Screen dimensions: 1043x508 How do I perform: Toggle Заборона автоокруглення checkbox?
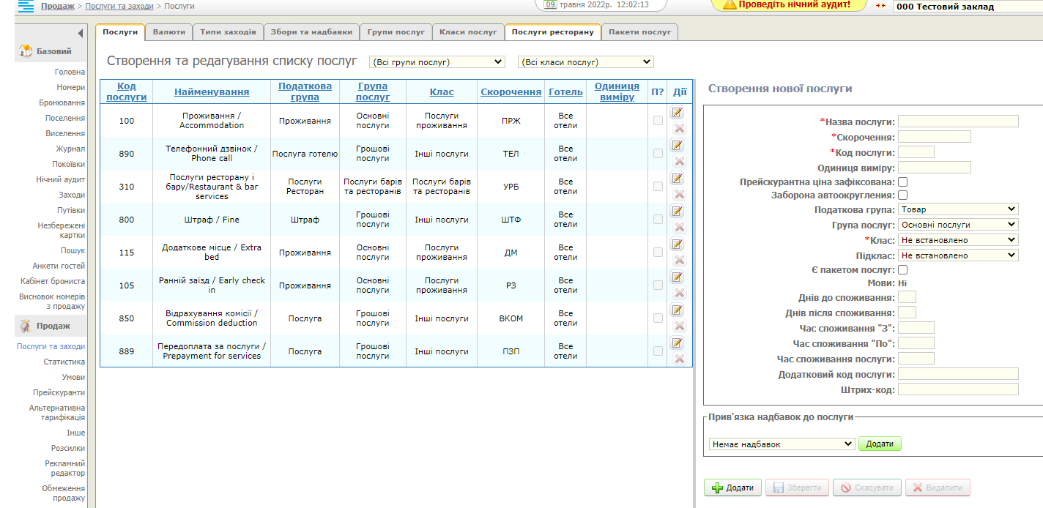click(903, 195)
